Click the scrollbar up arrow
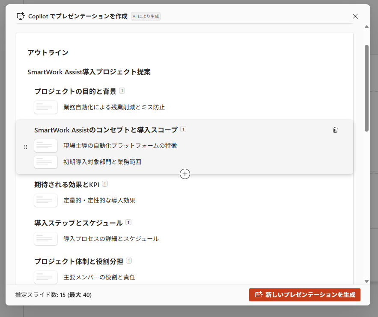The image size is (378, 317). point(367,26)
